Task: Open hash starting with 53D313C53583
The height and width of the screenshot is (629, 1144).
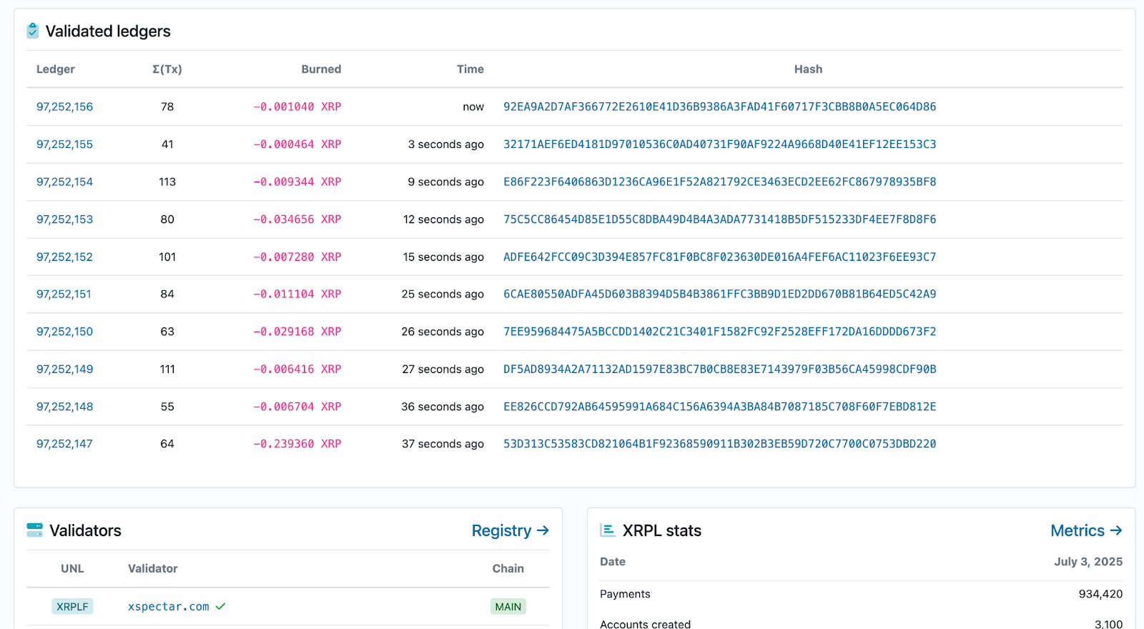Action: click(719, 444)
